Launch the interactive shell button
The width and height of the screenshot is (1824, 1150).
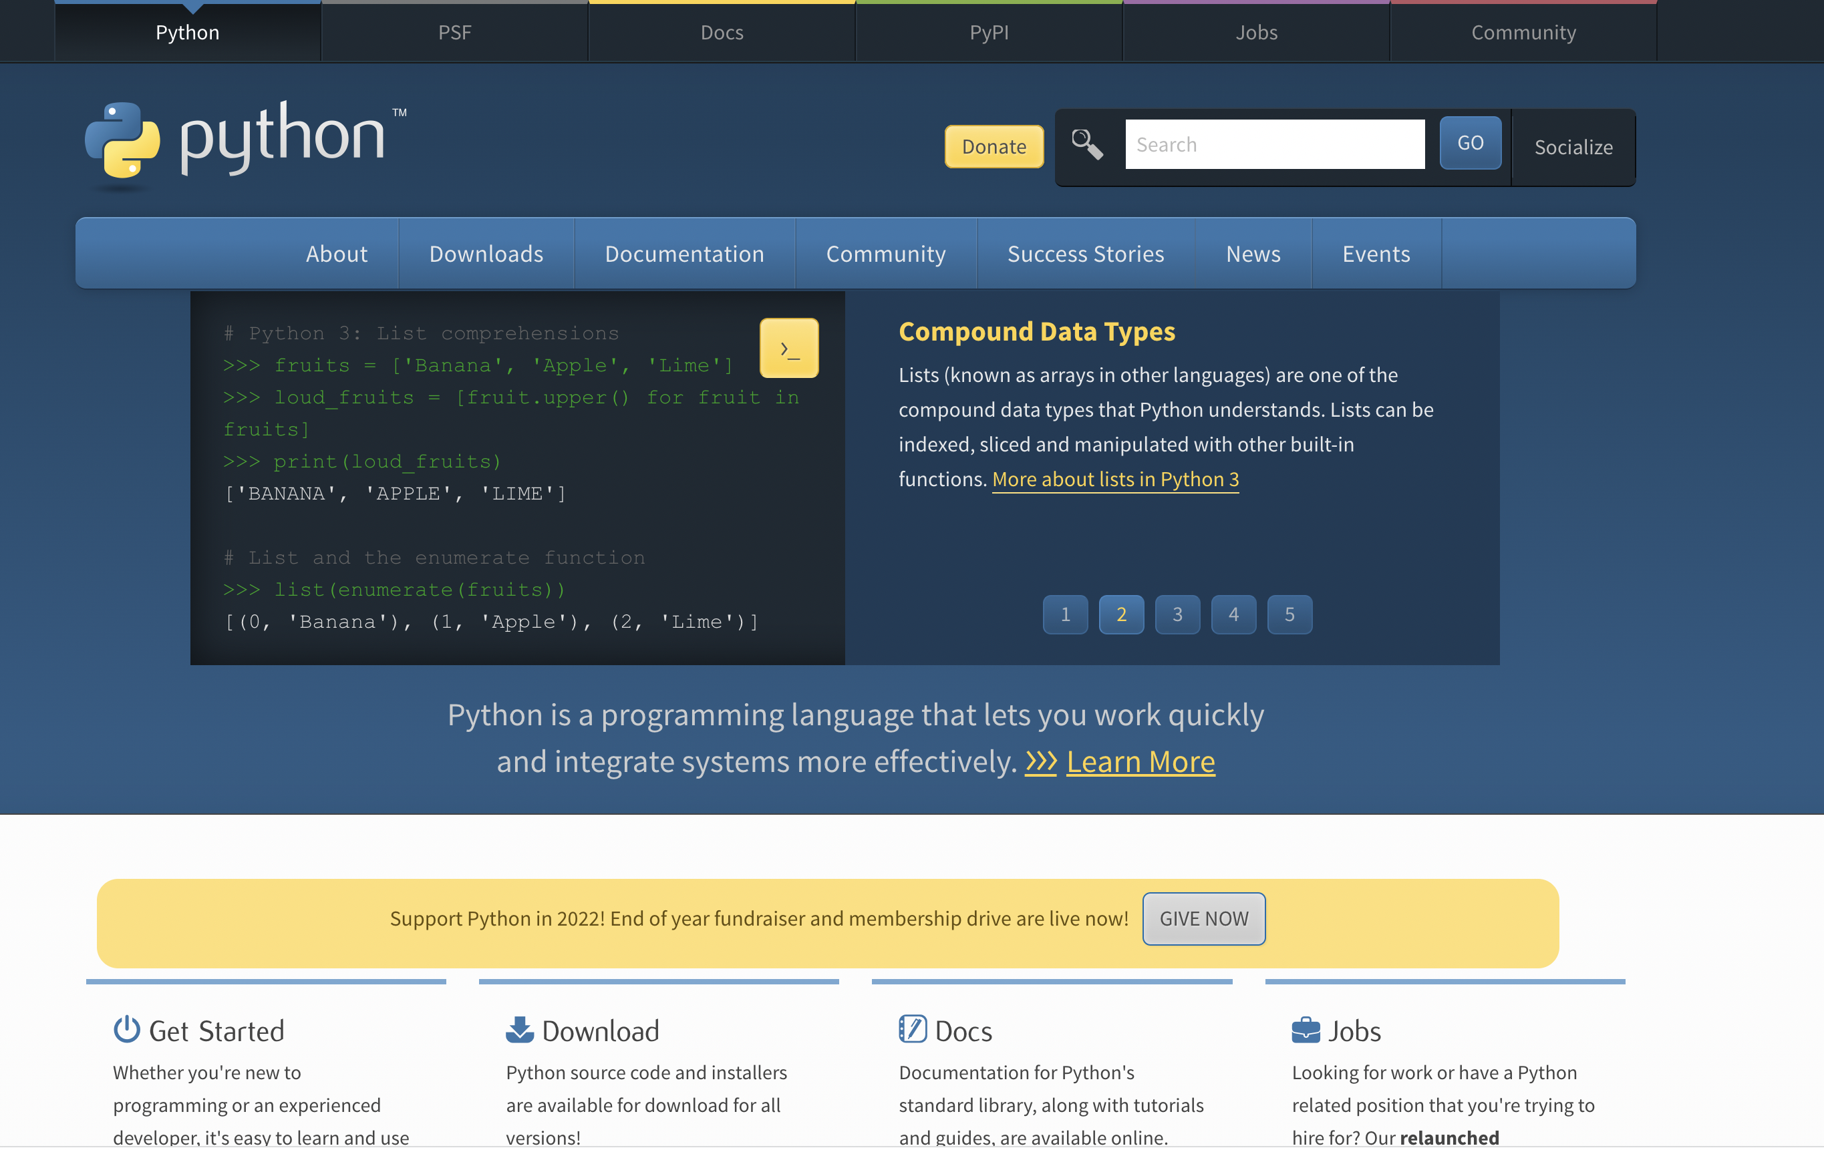coord(788,348)
